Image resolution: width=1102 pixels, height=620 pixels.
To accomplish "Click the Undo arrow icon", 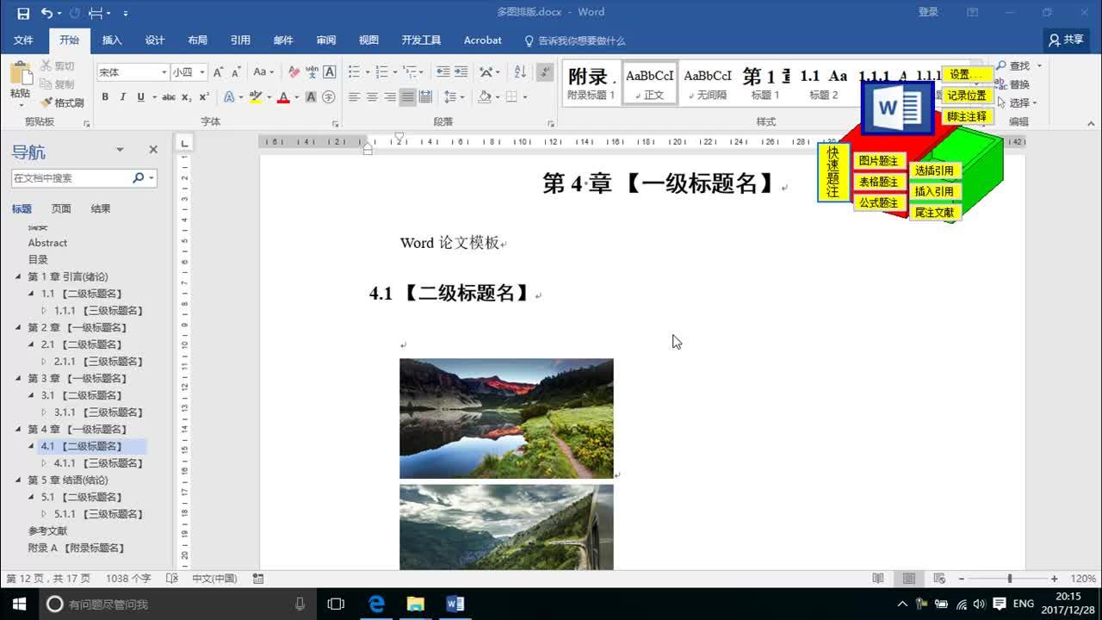I will [x=46, y=13].
